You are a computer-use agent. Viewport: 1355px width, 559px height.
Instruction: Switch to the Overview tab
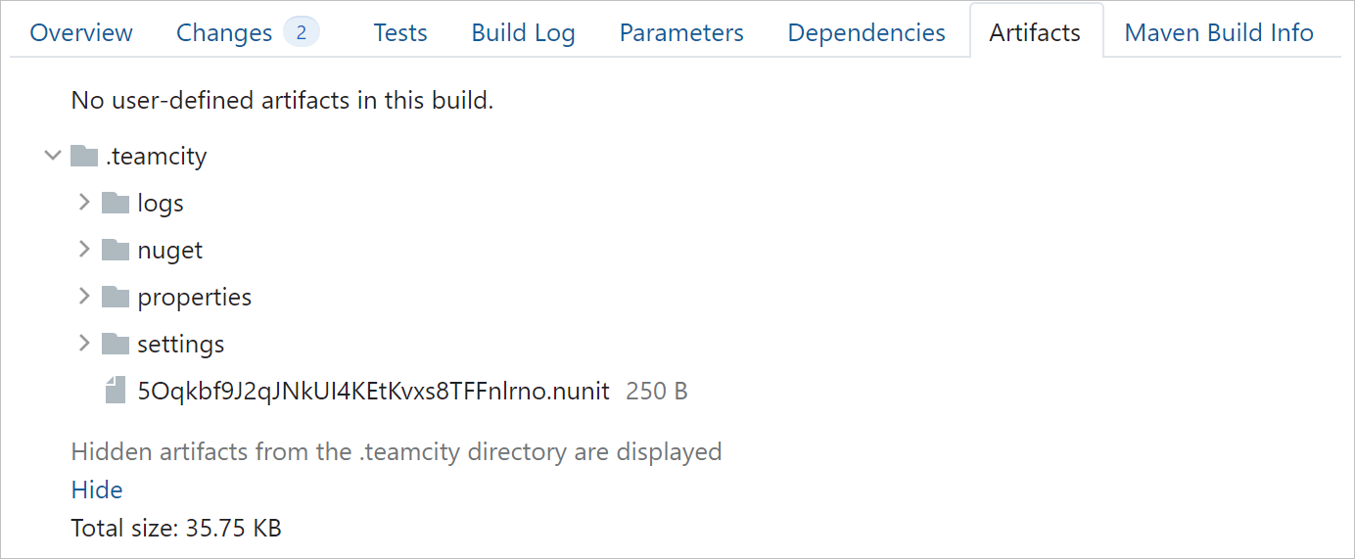tap(81, 33)
